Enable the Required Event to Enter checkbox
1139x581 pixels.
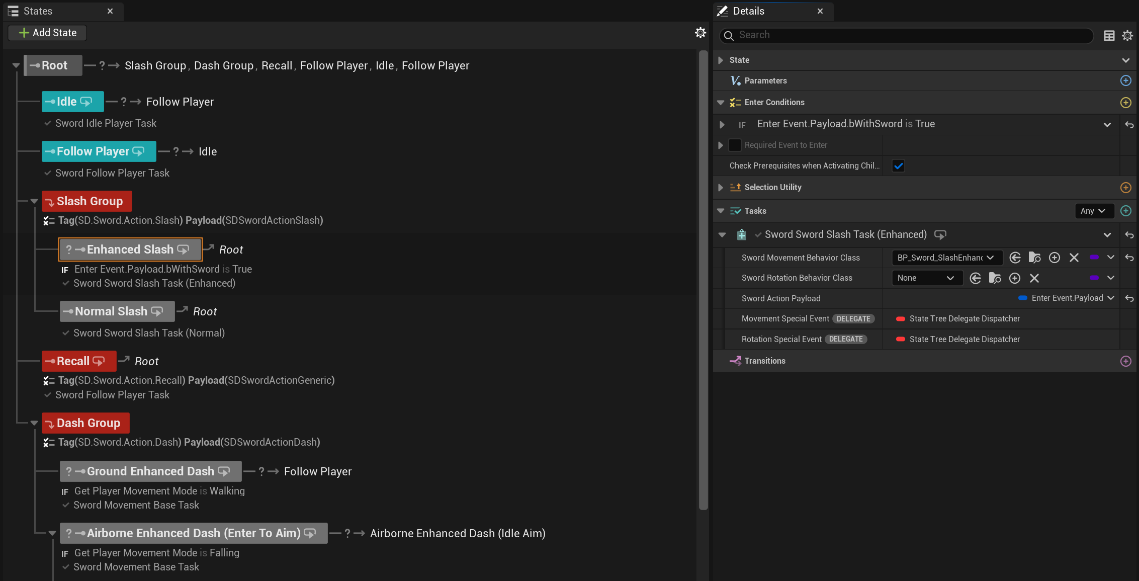pyautogui.click(x=735, y=145)
